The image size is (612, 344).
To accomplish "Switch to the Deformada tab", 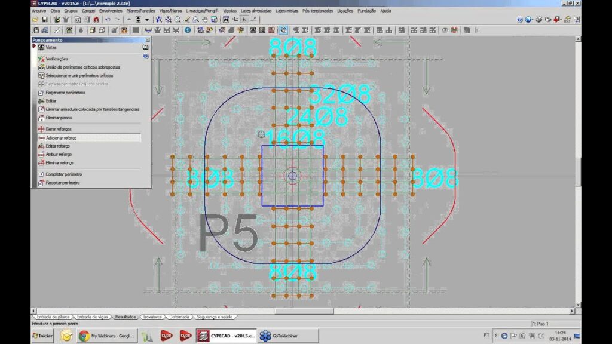I will pos(179,317).
